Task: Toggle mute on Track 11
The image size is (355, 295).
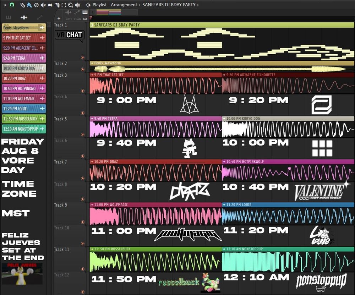Action: point(83,269)
